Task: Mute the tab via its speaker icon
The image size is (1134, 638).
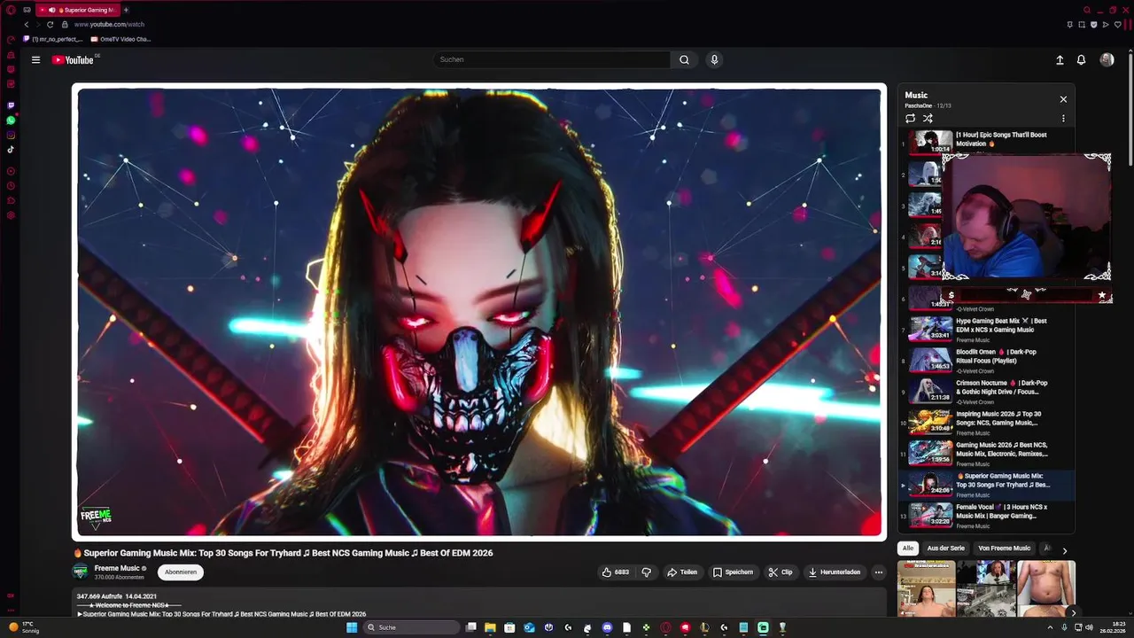Action: tap(52, 10)
